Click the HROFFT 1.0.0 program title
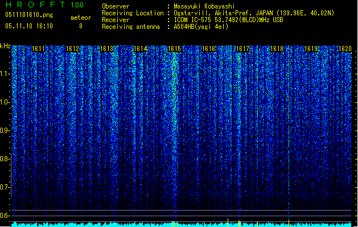 click(x=45, y=5)
